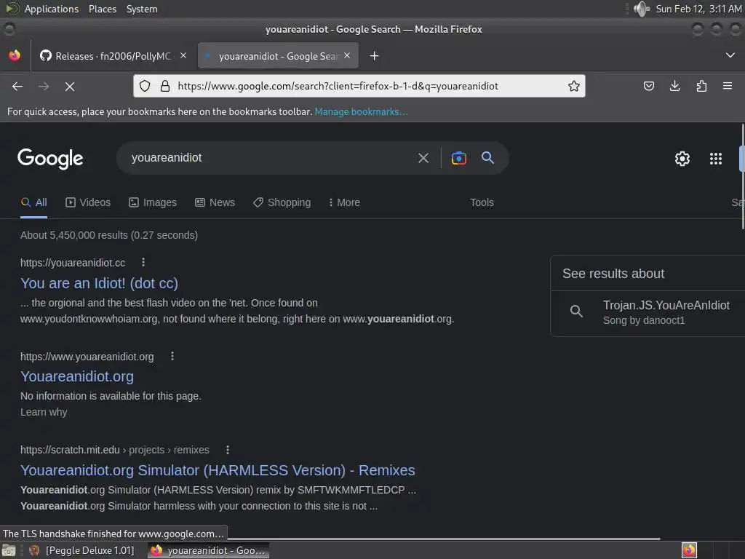Save page to Pocket
Viewport: 745px width, 559px height.
(x=648, y=86)
